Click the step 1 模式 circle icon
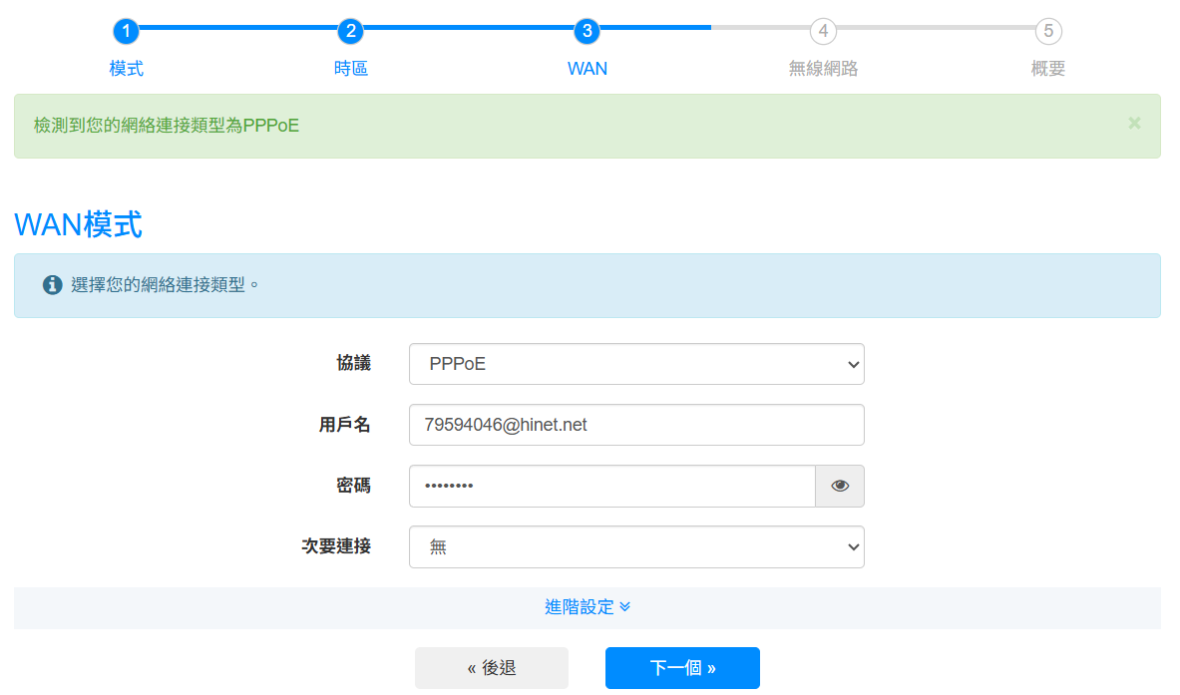1180x695 pixels. click(x=126, y=31)
